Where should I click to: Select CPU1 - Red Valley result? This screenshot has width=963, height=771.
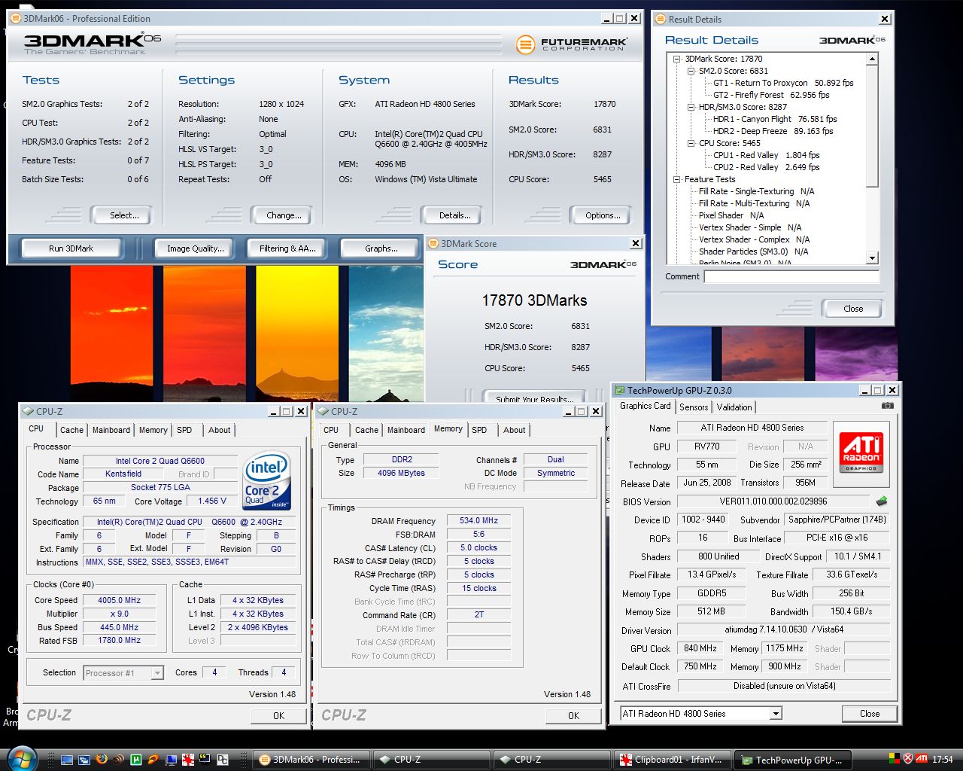766,155
